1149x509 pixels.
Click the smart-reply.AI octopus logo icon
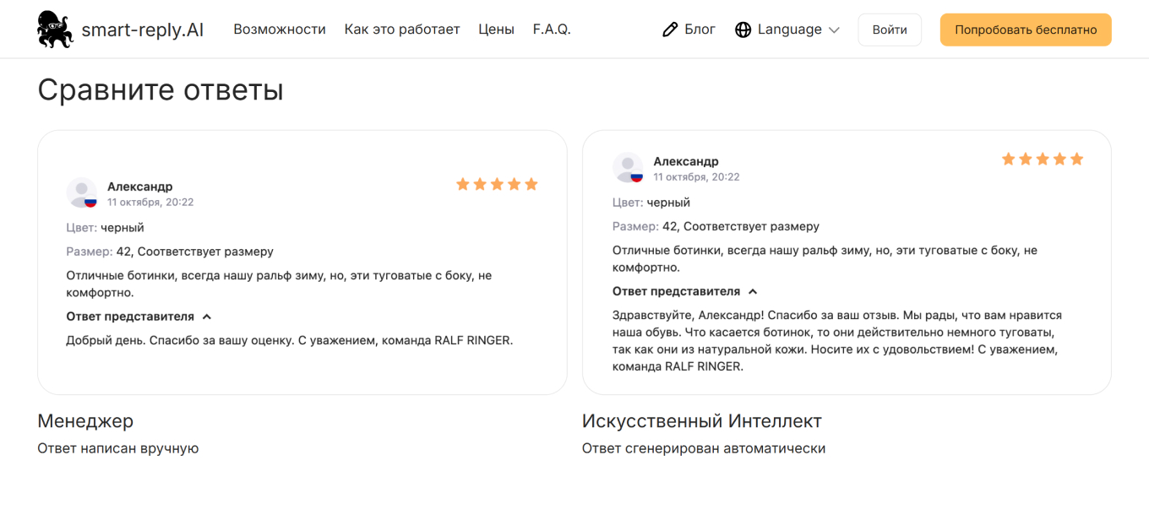(x=56, y=30)
